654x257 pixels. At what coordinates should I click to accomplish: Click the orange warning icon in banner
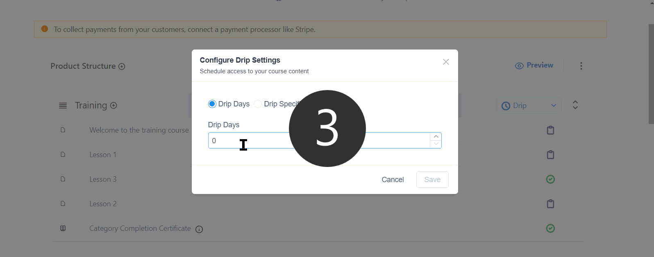click(x=45, y=29)
